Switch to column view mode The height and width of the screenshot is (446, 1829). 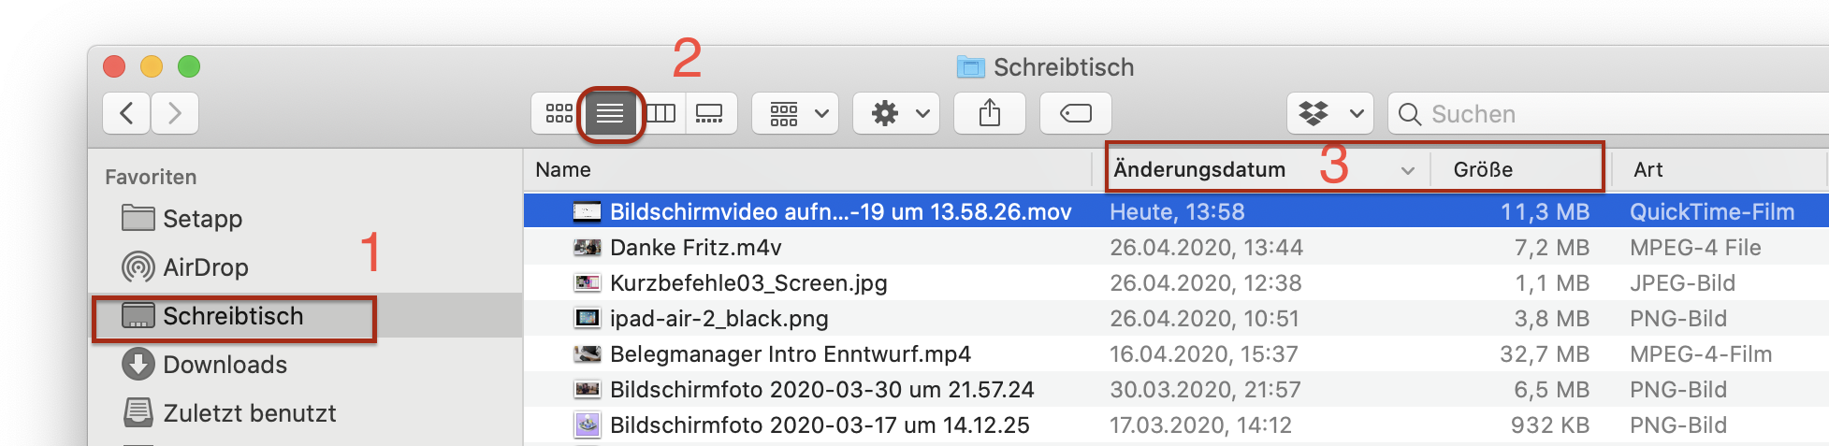pyautogui.click(x=661, y=113)
